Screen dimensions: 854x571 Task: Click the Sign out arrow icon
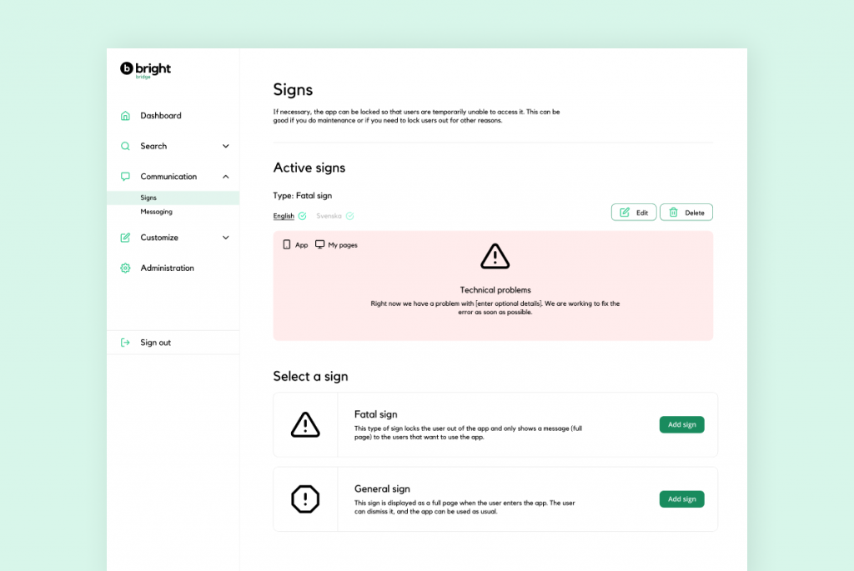[x=125, y=343]
